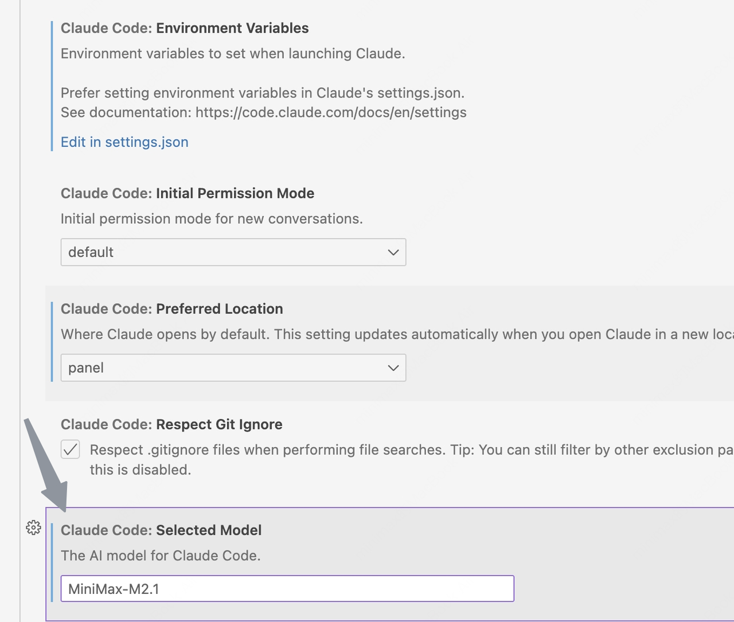
Task: Click the 'Environment variables to set when launching' description
Action: point(233,54)
